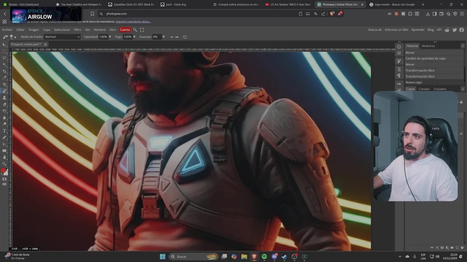The width and height of the screenshot is (467, 262).
Task: Switch to the Canales tab
Action: pyautogui.click(x=424, y=89)
